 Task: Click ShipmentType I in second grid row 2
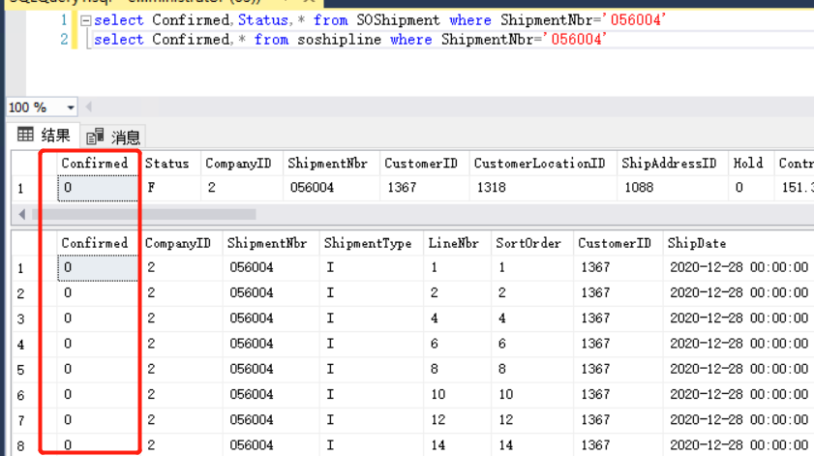(x=330, y=293)
